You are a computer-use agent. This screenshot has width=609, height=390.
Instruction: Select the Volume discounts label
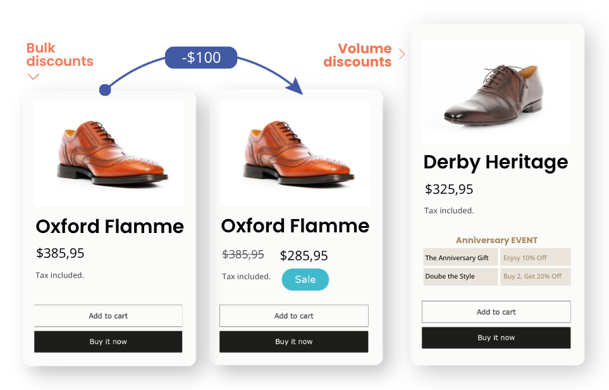click(357, 55)
